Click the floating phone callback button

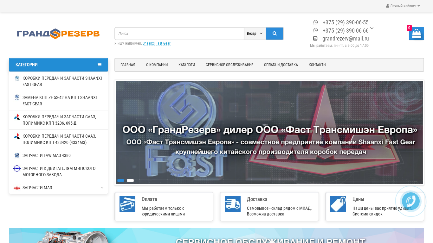click(x=410, y=201)
